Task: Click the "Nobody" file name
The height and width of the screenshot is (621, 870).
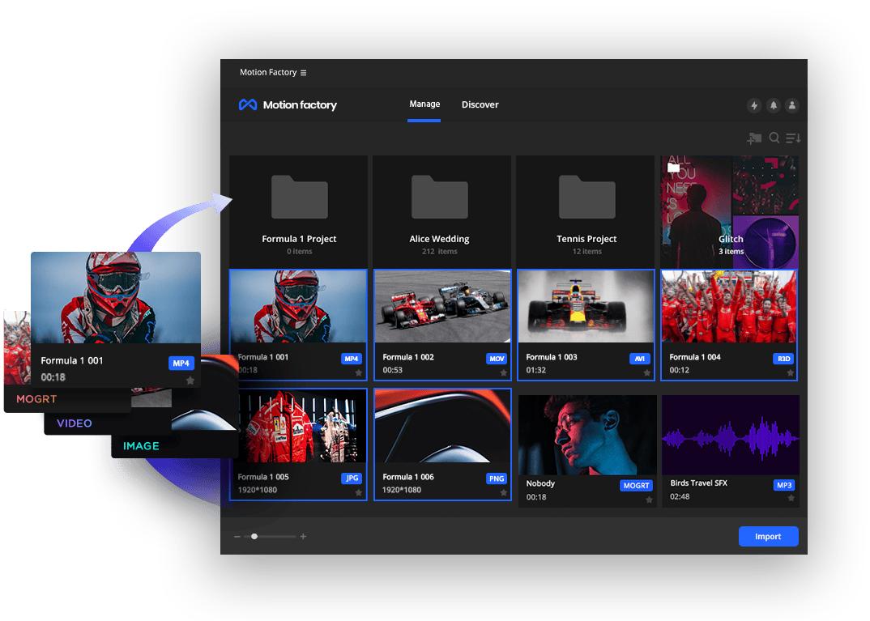Action: (540, 483)
